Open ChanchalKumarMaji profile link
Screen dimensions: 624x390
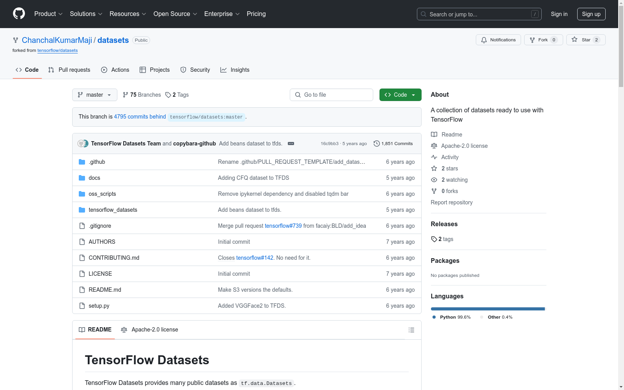click(x=57, y=40)
